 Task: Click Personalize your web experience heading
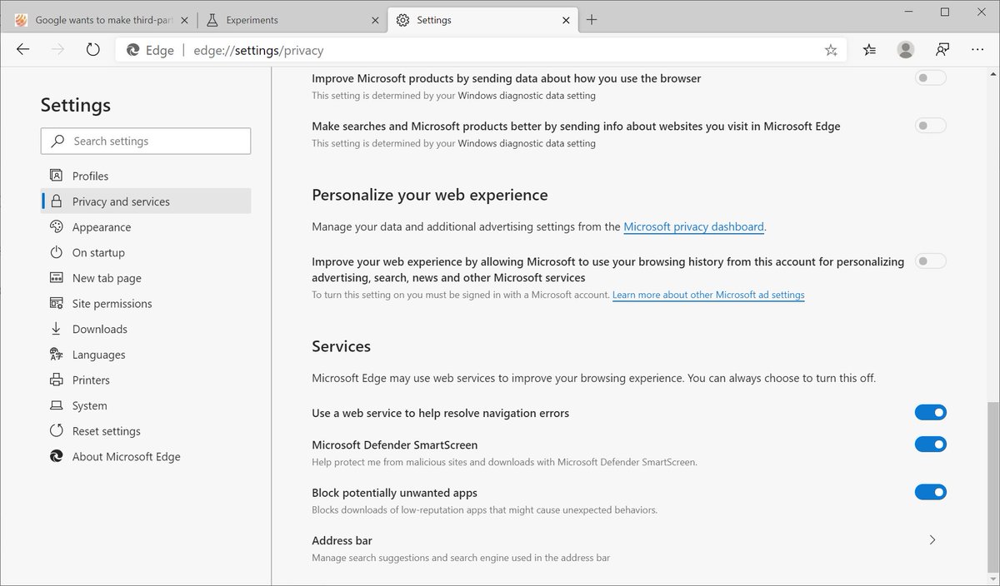click(430, 195)
